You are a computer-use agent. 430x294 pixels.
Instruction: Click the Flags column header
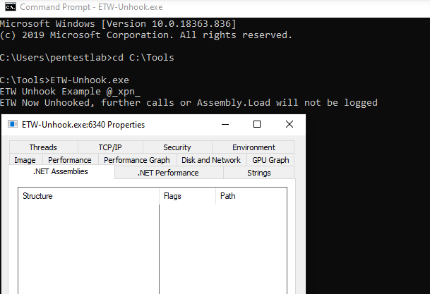click(x=187, y=196)
